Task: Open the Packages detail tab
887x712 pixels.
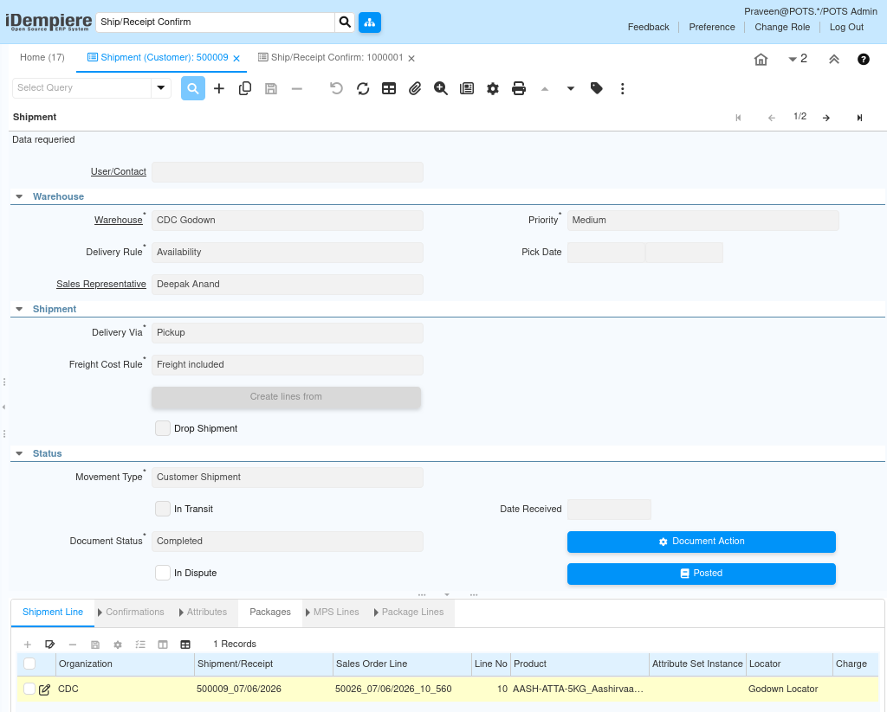Action: click(x=270, y=612)
